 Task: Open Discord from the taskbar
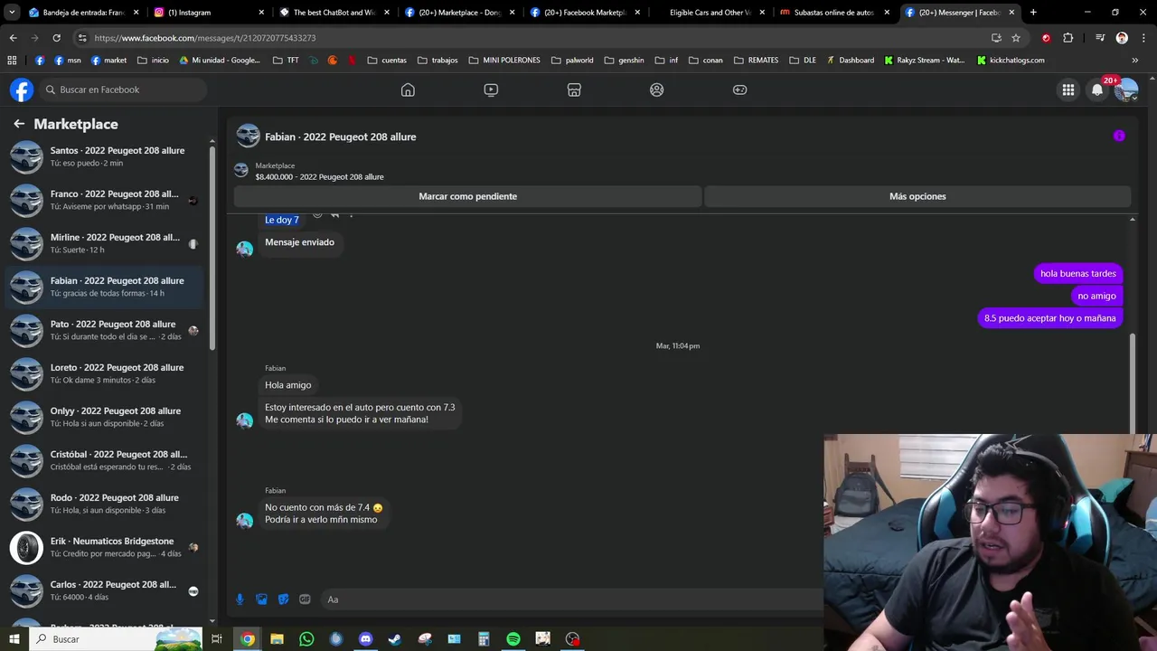(x=365, y=639)
